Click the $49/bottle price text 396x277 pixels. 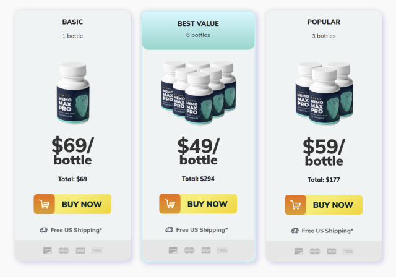coord(199,151)
